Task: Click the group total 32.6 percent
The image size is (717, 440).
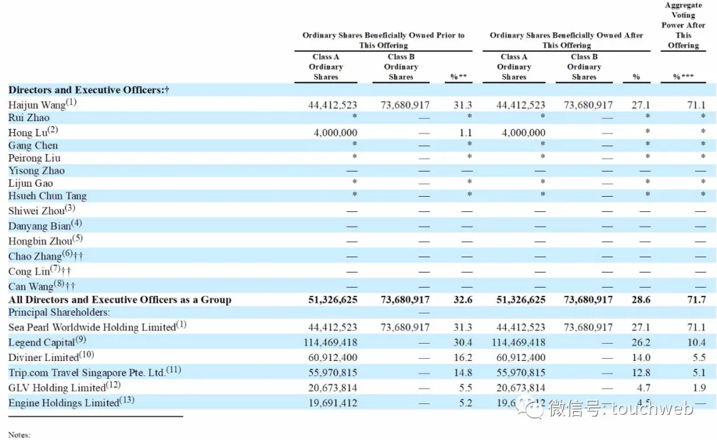Action: point(463,300)
